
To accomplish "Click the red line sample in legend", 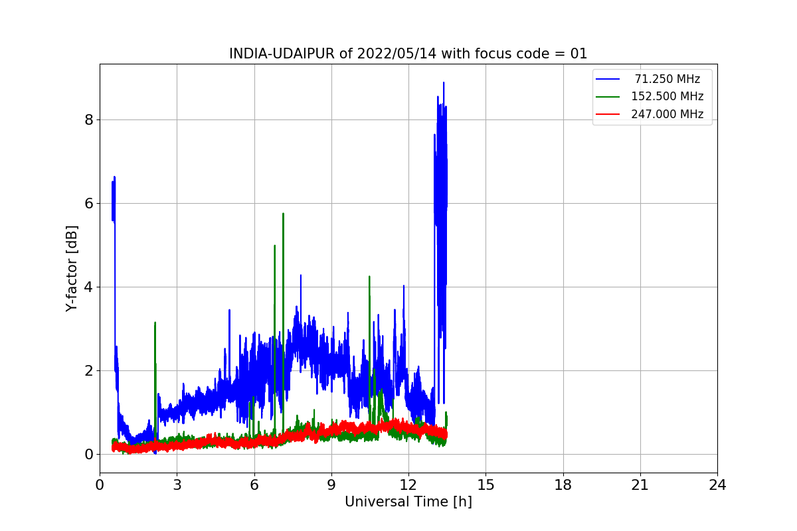I will pos(608,114).
